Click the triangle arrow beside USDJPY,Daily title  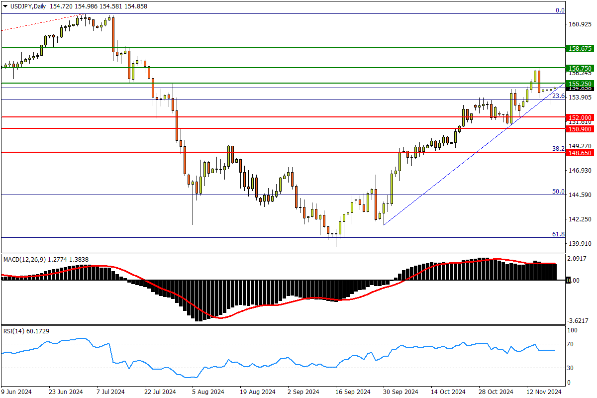(5, 6)
